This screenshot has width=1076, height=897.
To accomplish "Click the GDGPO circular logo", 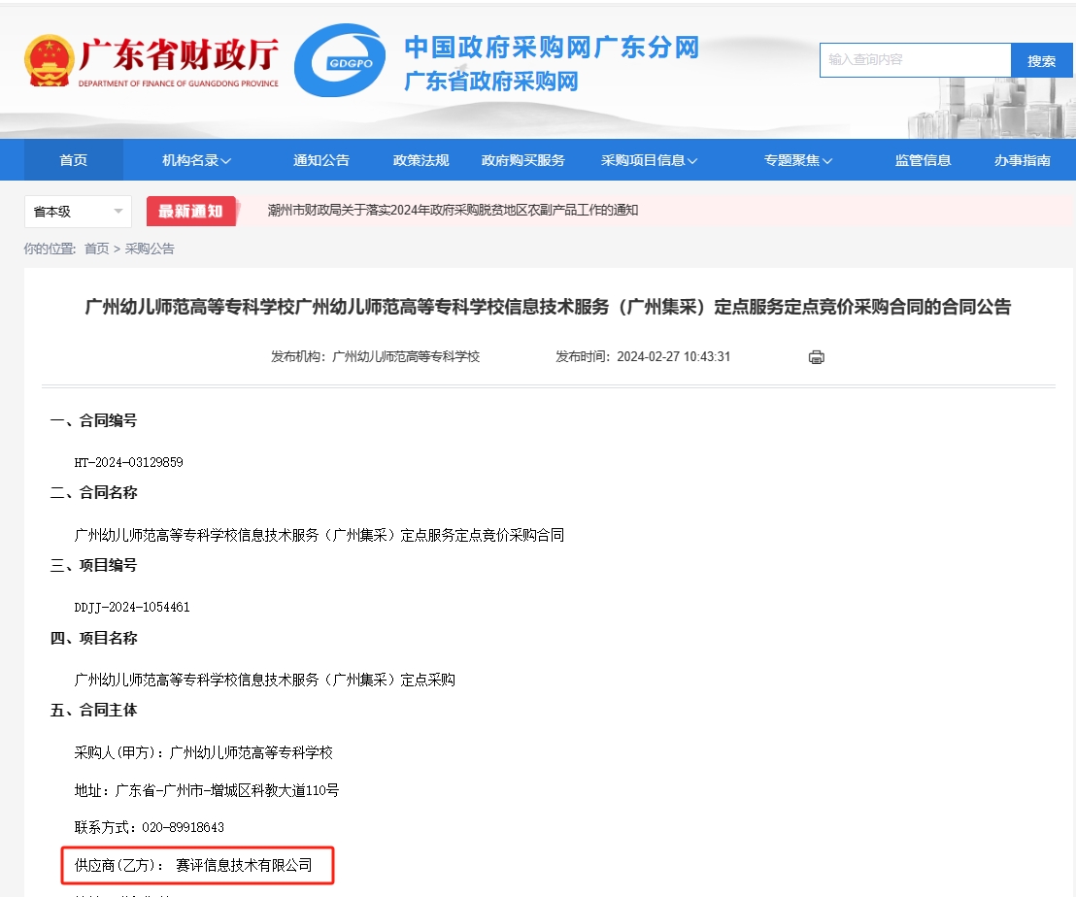I will 340,61.
